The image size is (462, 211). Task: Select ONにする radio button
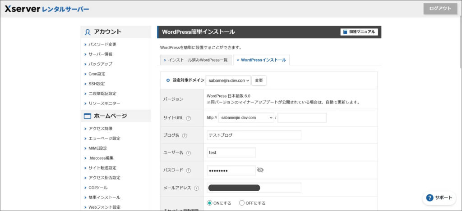click(x=209, y=203)
